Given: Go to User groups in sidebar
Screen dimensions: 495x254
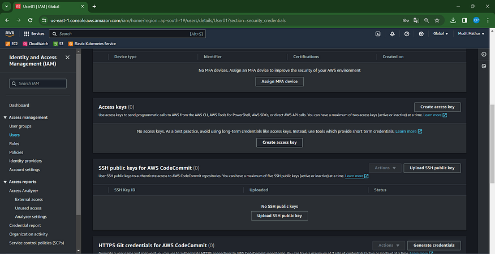Looking at the screenshot, I should [20, 126].
